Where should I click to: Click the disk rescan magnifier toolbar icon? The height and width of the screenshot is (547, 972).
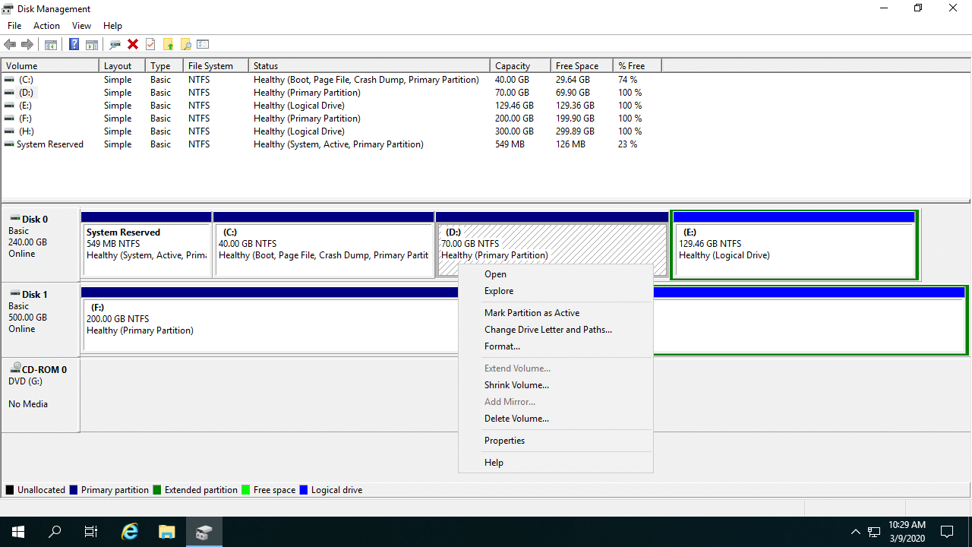point(115,45)
